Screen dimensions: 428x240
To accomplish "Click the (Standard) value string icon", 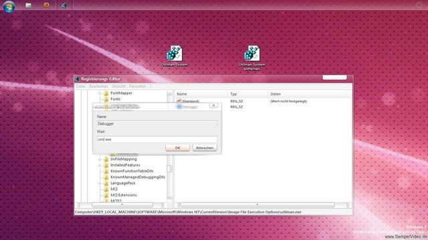I will click(179, 101).
